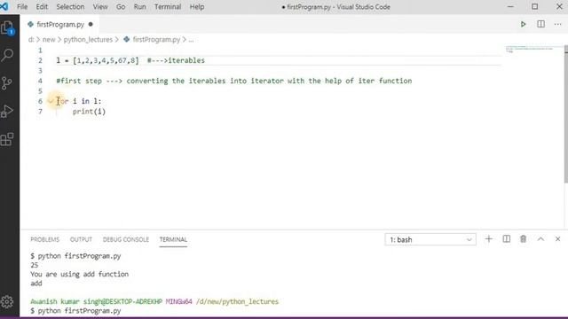
Task: Click the last '$ python firstProgram.py' command line
Action: 75,311
